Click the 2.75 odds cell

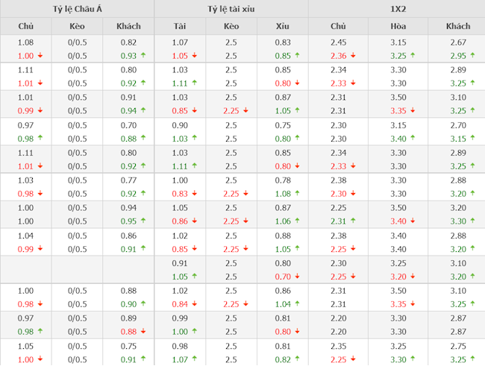coord(458,346)
